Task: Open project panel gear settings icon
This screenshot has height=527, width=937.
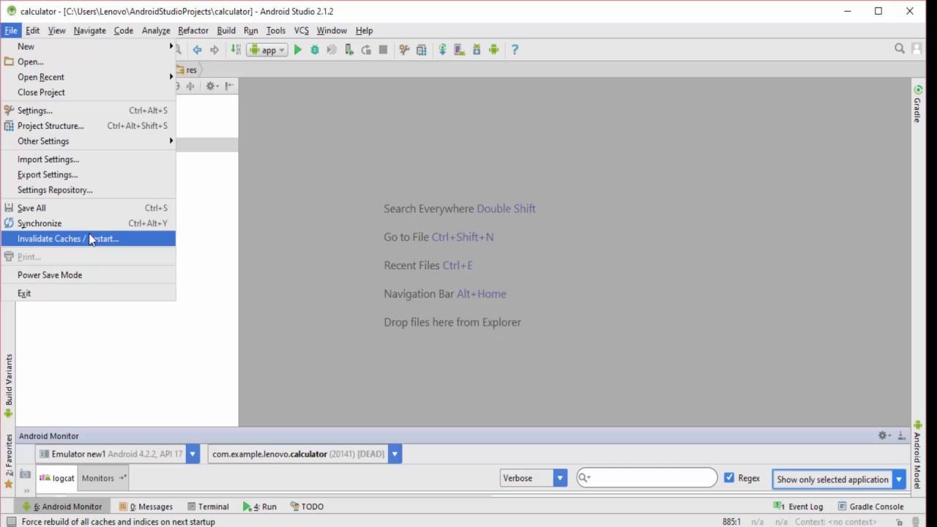Action: [212, 86]
